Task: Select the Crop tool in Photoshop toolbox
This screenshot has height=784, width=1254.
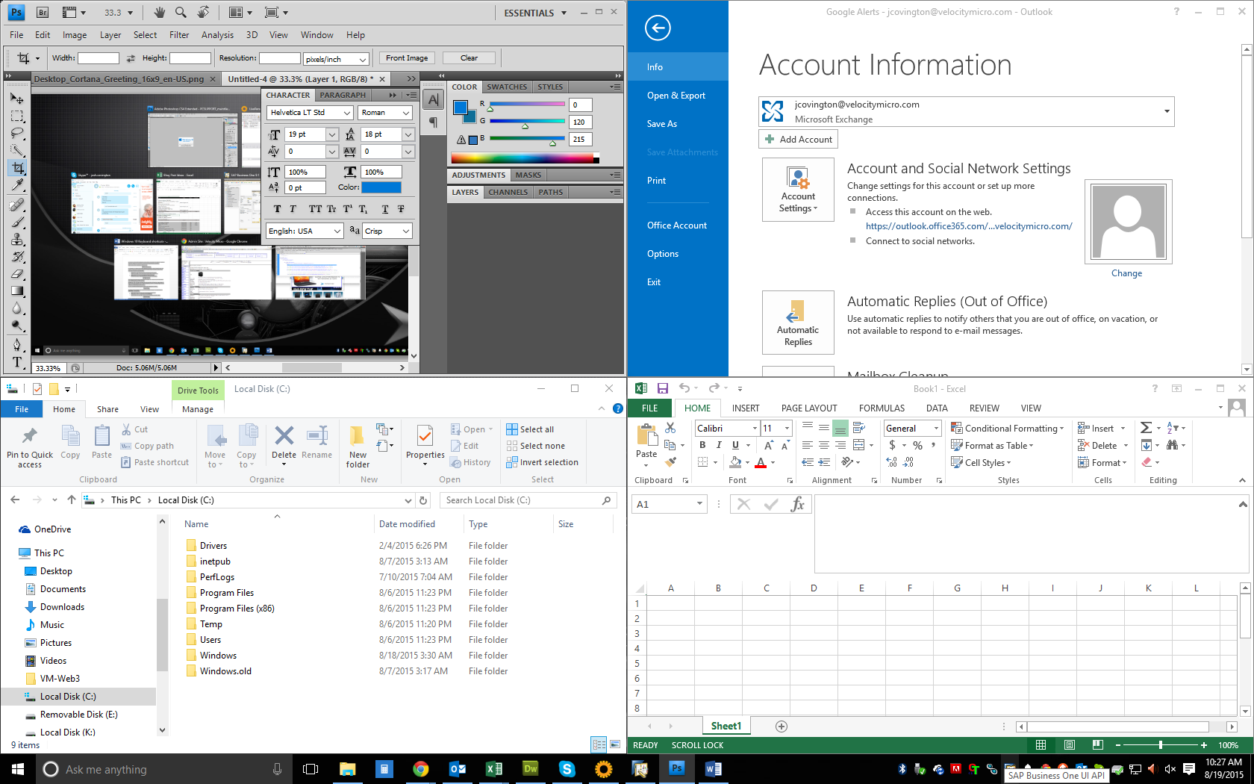Action: tap(17, 168)
